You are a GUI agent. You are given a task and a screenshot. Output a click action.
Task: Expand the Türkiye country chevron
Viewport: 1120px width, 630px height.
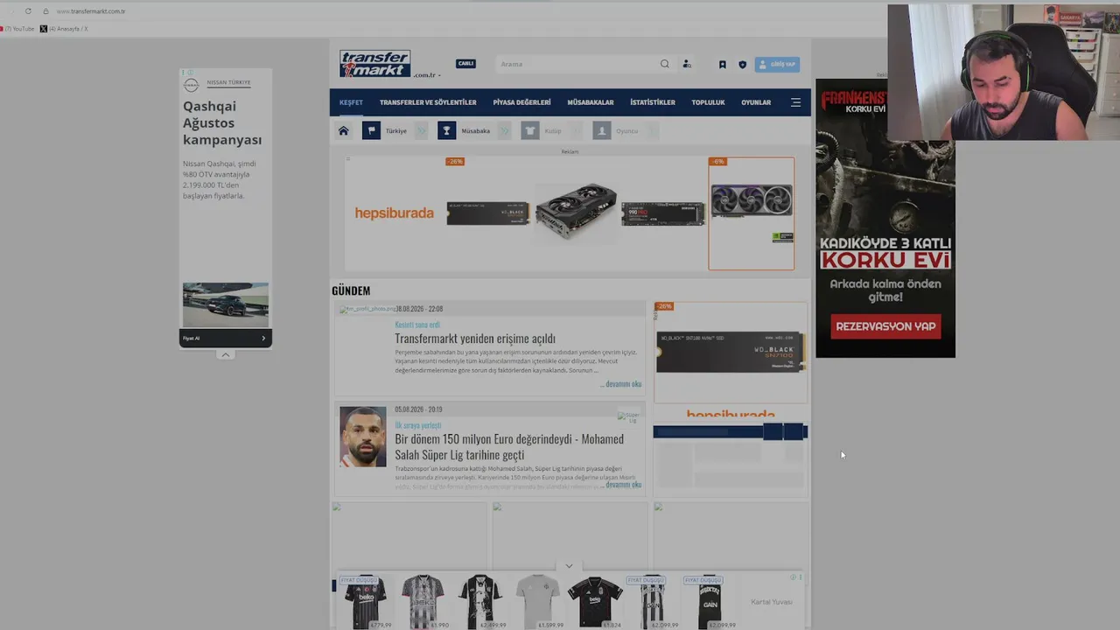421,131
